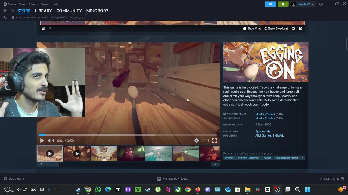Open the STORE tab

24,11
